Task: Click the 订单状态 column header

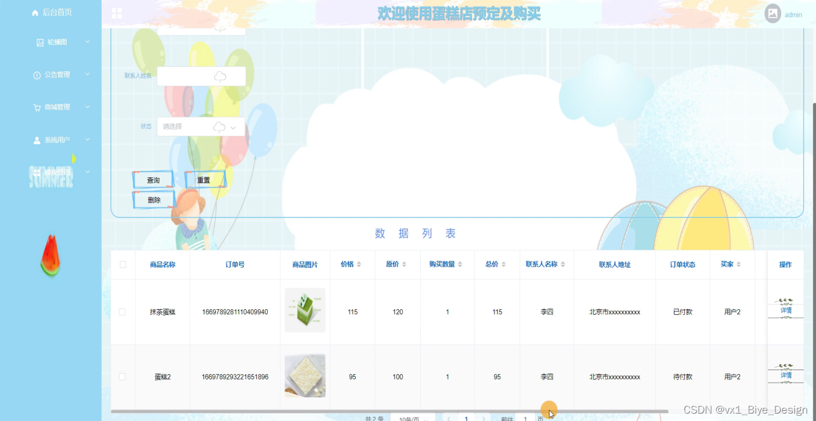Action: (683, 265)
